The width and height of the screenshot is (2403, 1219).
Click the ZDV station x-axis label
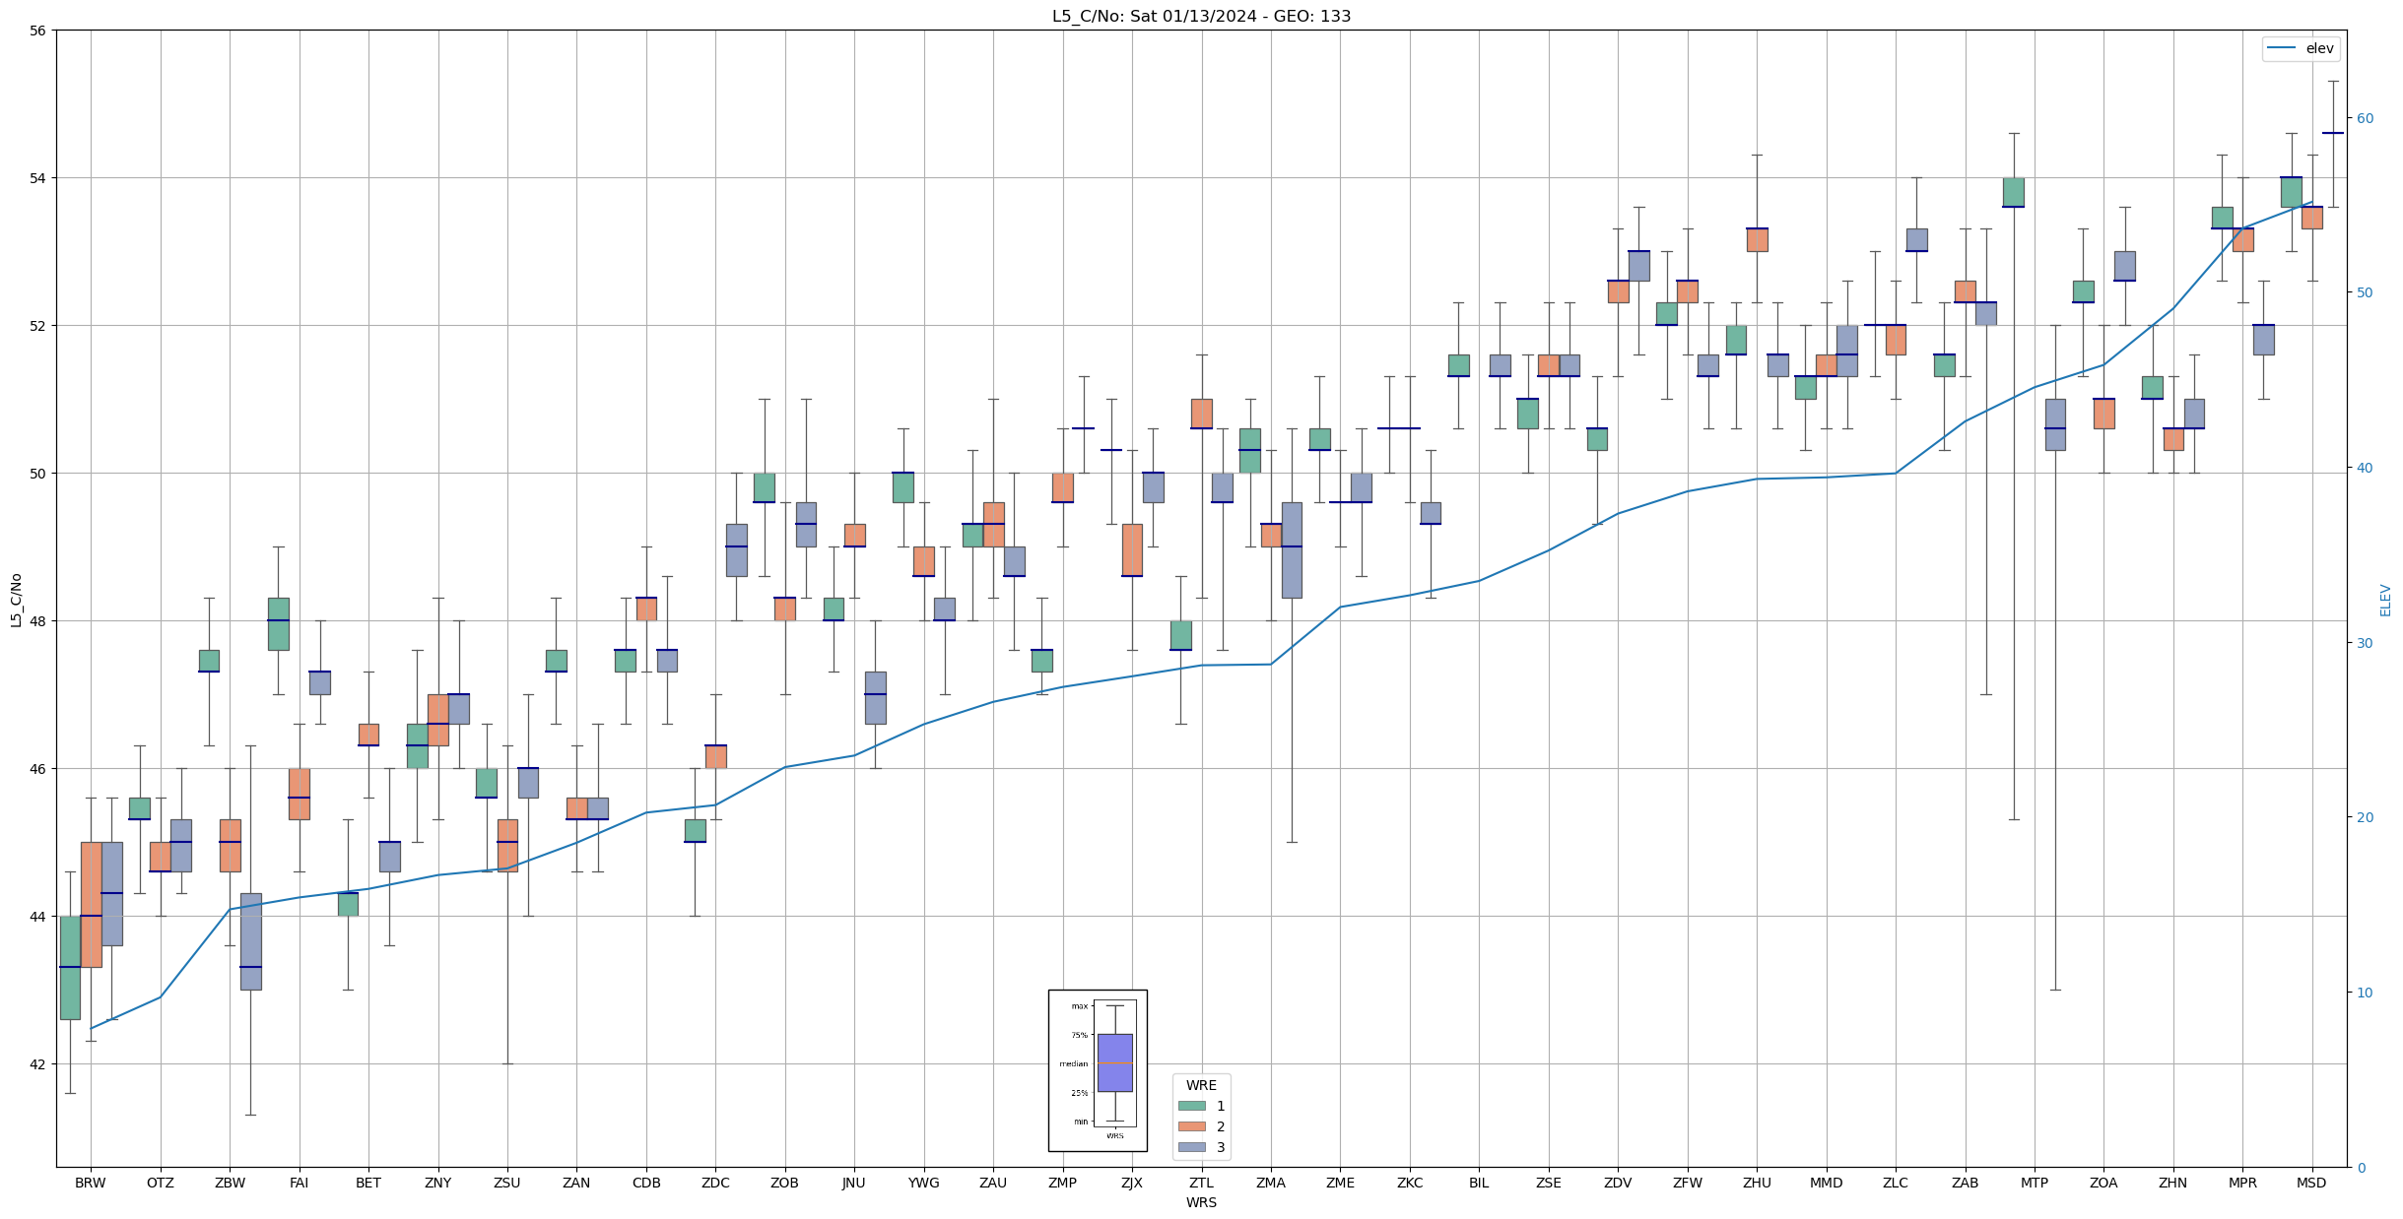coord(1618,1183)
